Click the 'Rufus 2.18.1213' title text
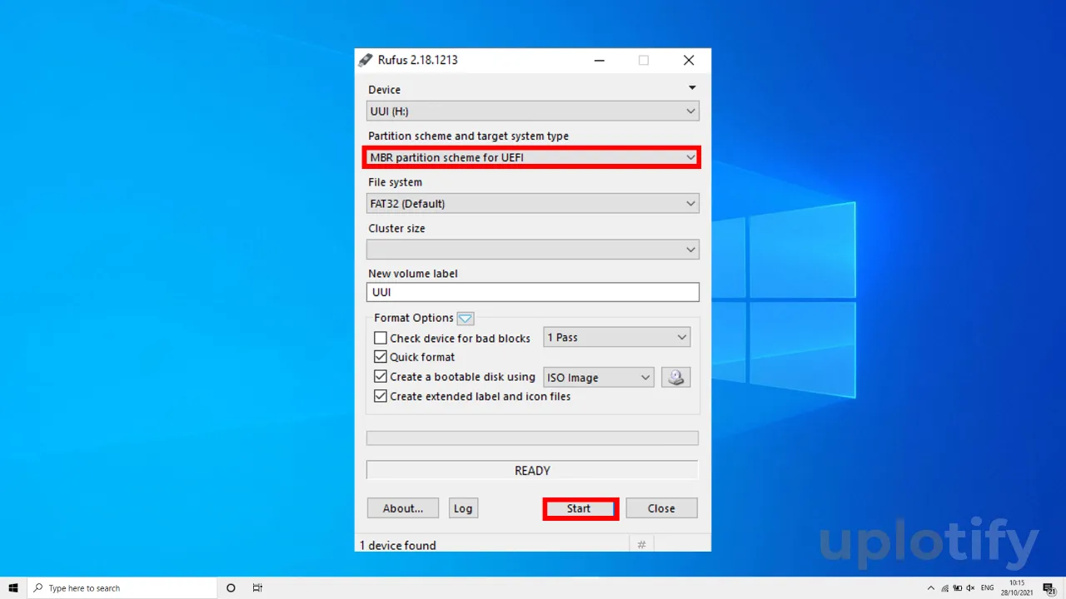The image size is (1066, 599). (418, 60)
